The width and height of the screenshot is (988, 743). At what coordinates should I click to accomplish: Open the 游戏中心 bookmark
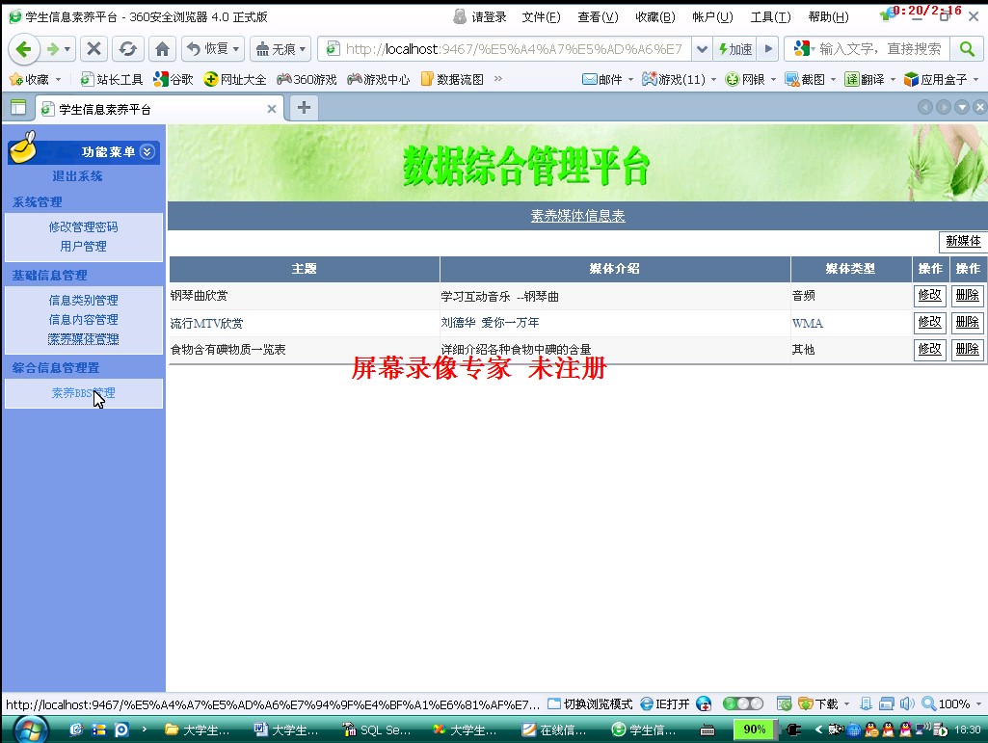(379, 79)
